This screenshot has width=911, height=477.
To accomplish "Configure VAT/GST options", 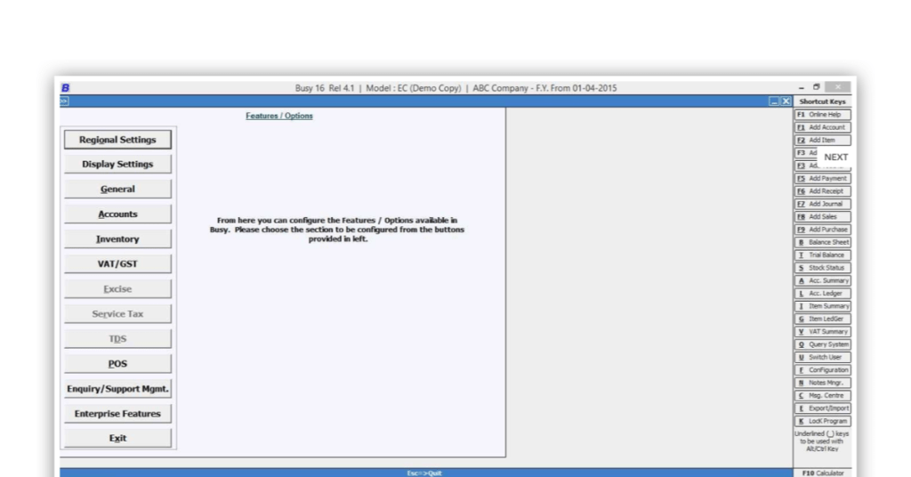I will (x=117, y=263).
